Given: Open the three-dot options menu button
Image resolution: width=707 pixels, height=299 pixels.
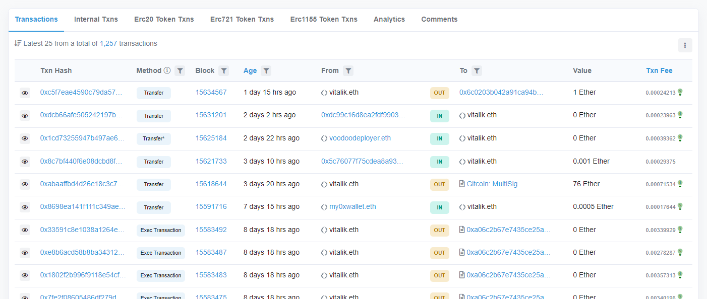Looking at the screenshot, I should point(685,45).
